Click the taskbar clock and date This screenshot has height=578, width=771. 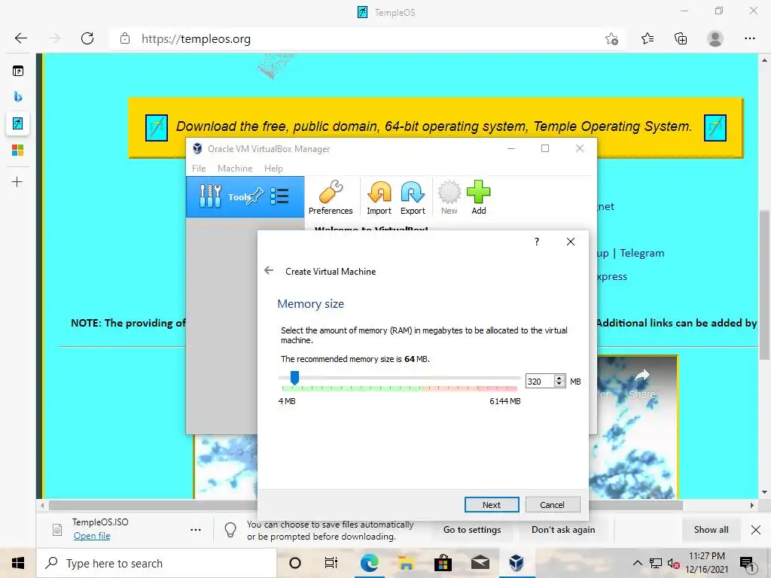[x=706, y=563]
